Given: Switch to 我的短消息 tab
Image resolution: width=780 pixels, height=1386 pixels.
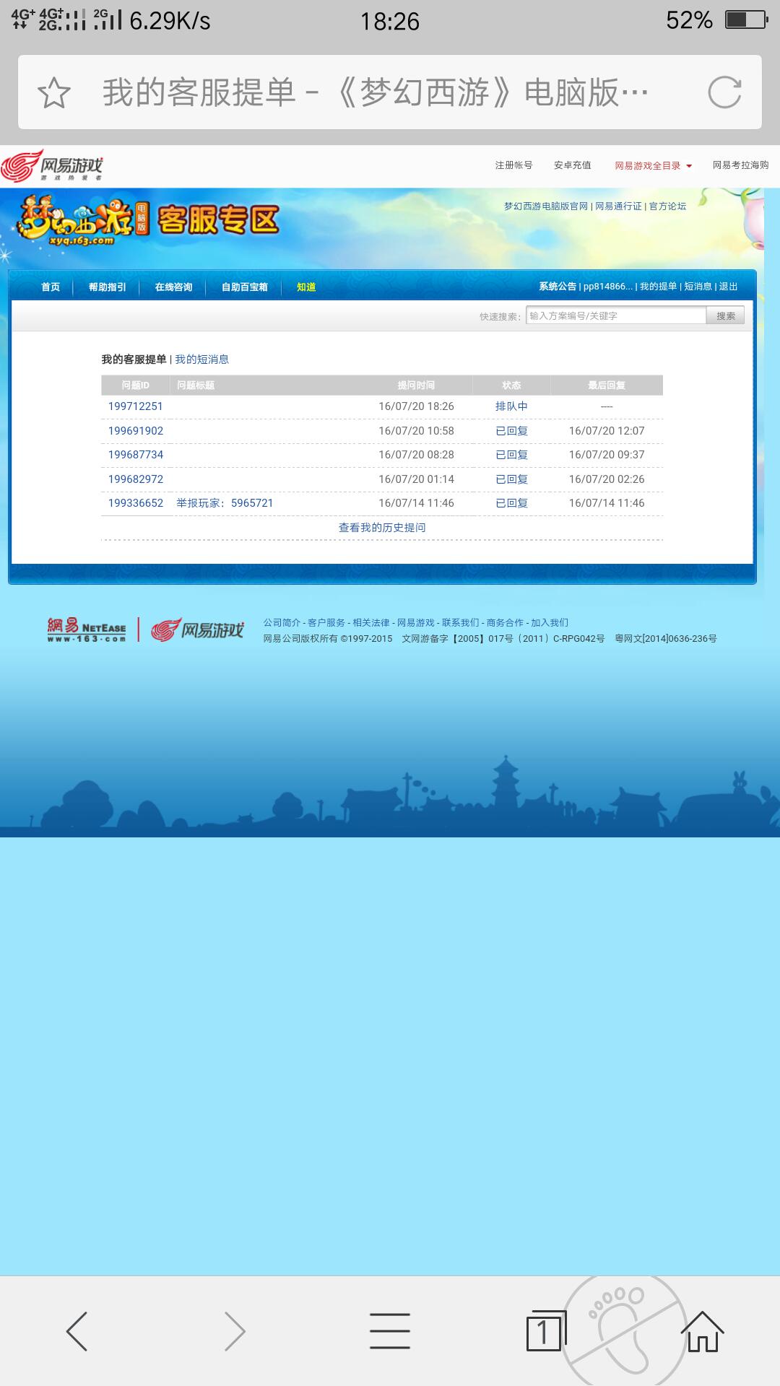Looking at the screenshot, I should click(202, 359).
